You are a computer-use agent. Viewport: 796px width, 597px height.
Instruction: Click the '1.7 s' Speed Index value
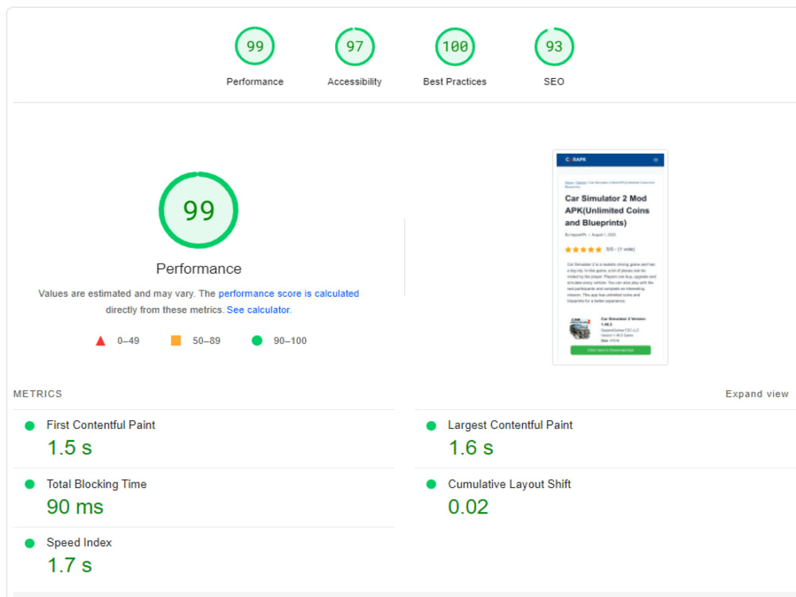coord(69,565)
